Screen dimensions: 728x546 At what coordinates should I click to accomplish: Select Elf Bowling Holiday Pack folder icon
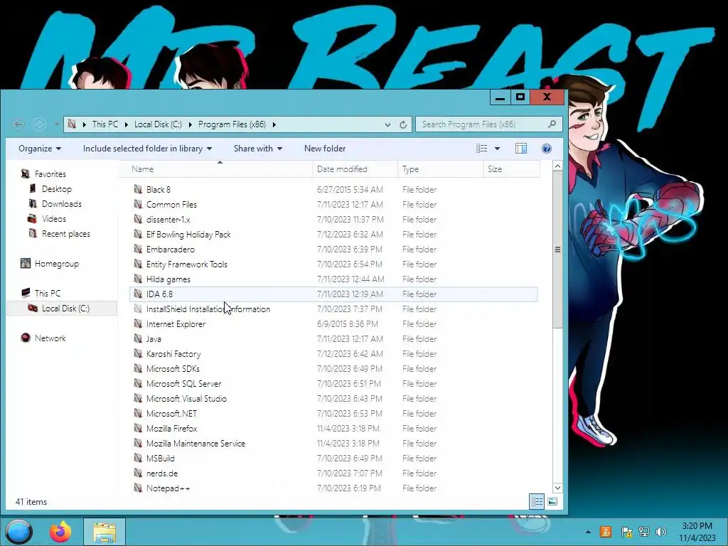click(x=138, y=234)
